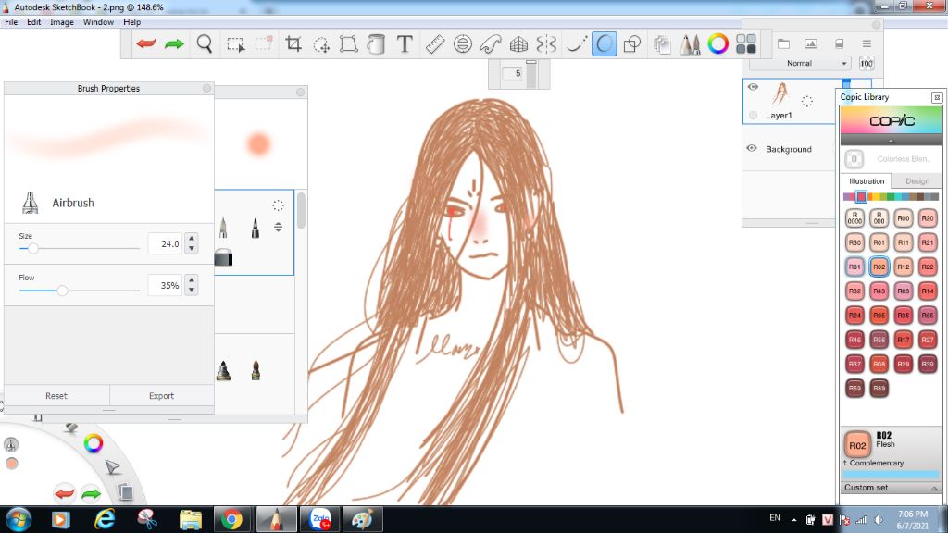Expand the Custom set section
The image size is (948, 533).
[891, 488]
